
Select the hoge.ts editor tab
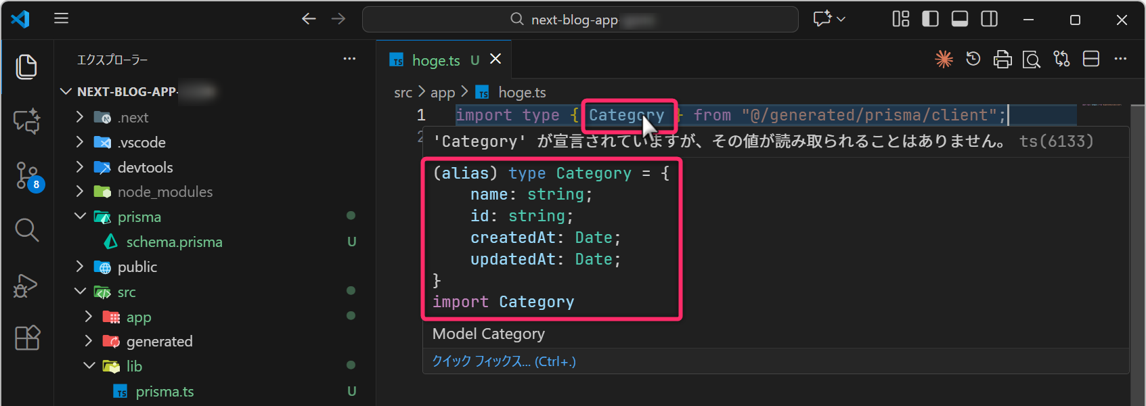[x=435, y=60]
